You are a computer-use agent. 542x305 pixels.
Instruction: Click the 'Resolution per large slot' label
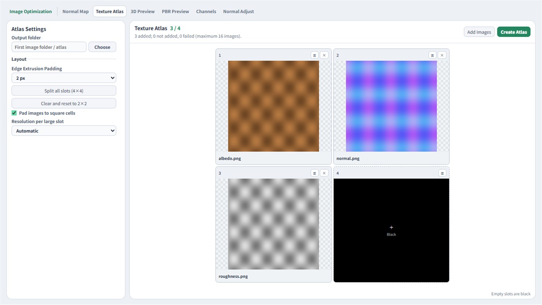pyautogui.click(x=38, y=121)
